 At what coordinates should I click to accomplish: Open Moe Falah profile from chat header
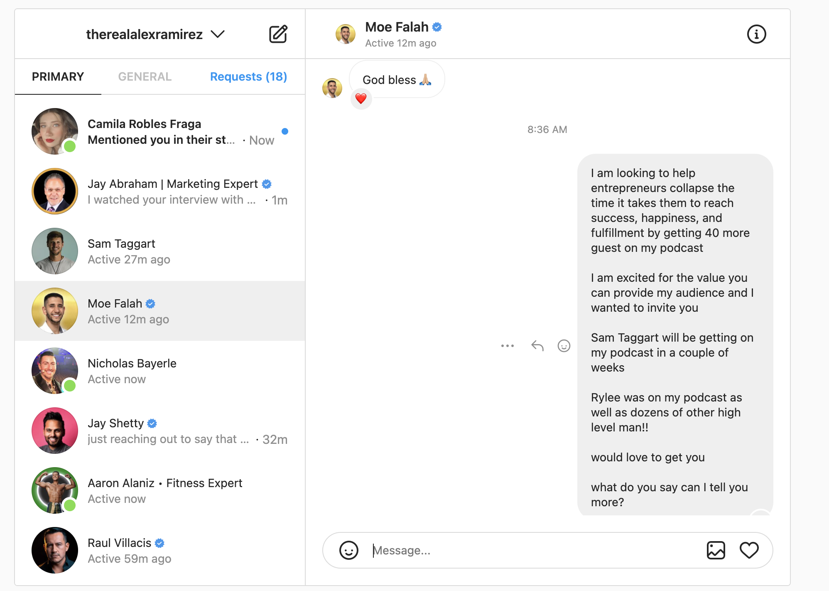click(396, 27)
